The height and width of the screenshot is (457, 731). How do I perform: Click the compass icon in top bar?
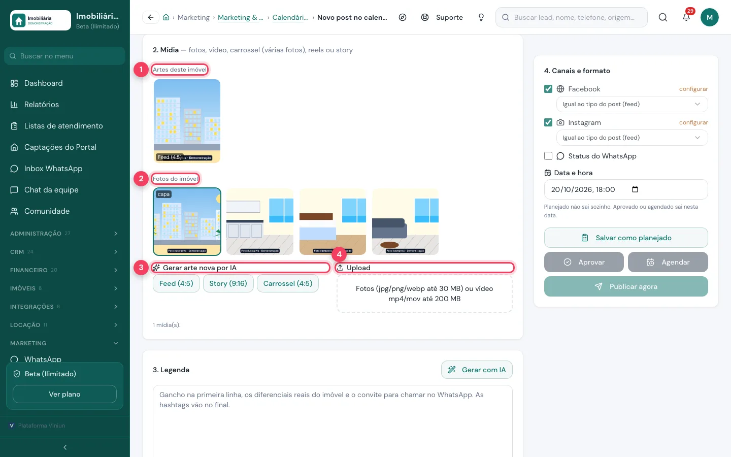click(x=403, y=17)
